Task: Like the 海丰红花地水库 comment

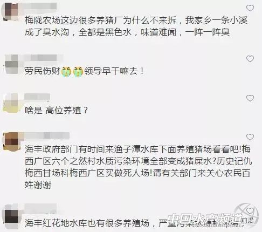Action: point(250,210)
